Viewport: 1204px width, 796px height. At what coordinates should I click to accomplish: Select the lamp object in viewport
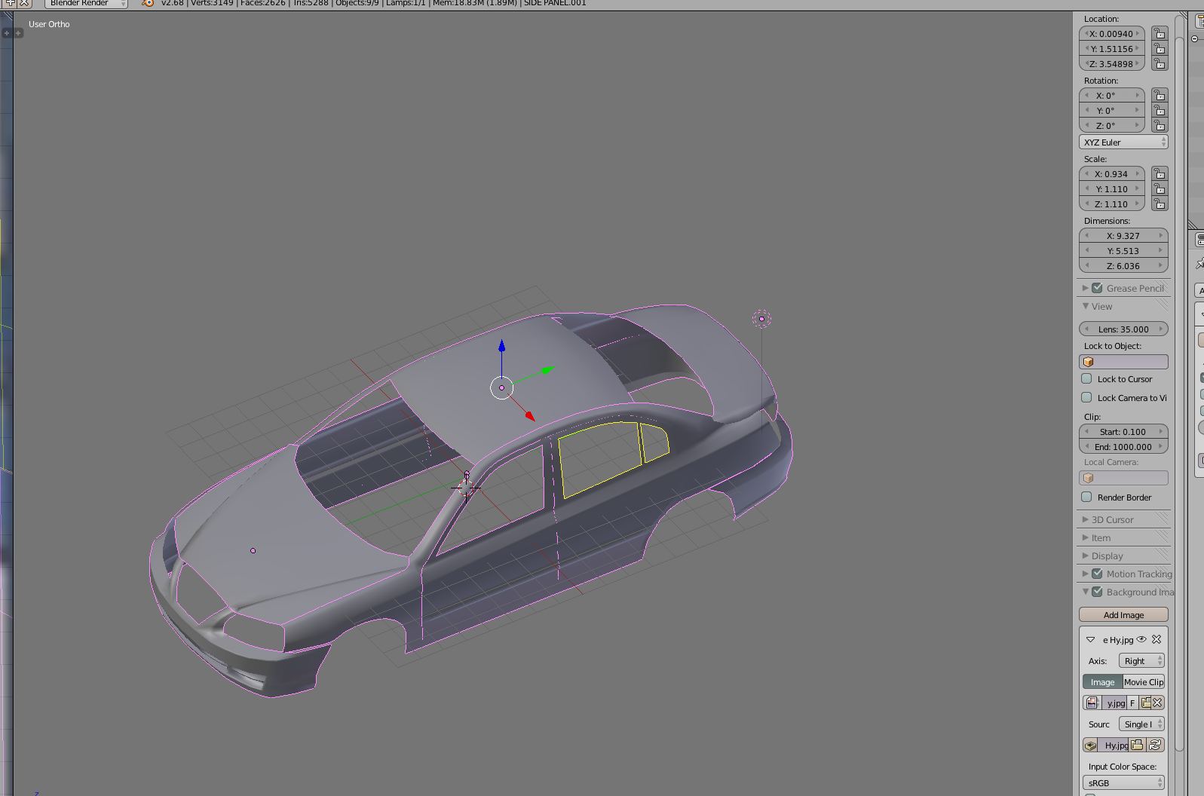tap(761, 319)
